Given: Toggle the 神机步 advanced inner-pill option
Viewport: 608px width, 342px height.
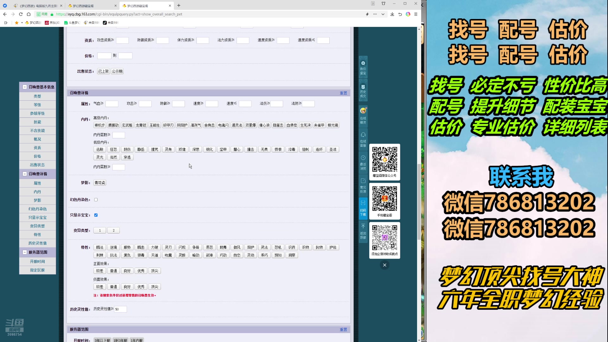Looking at the screenshot, I should (x=100, y=125).
